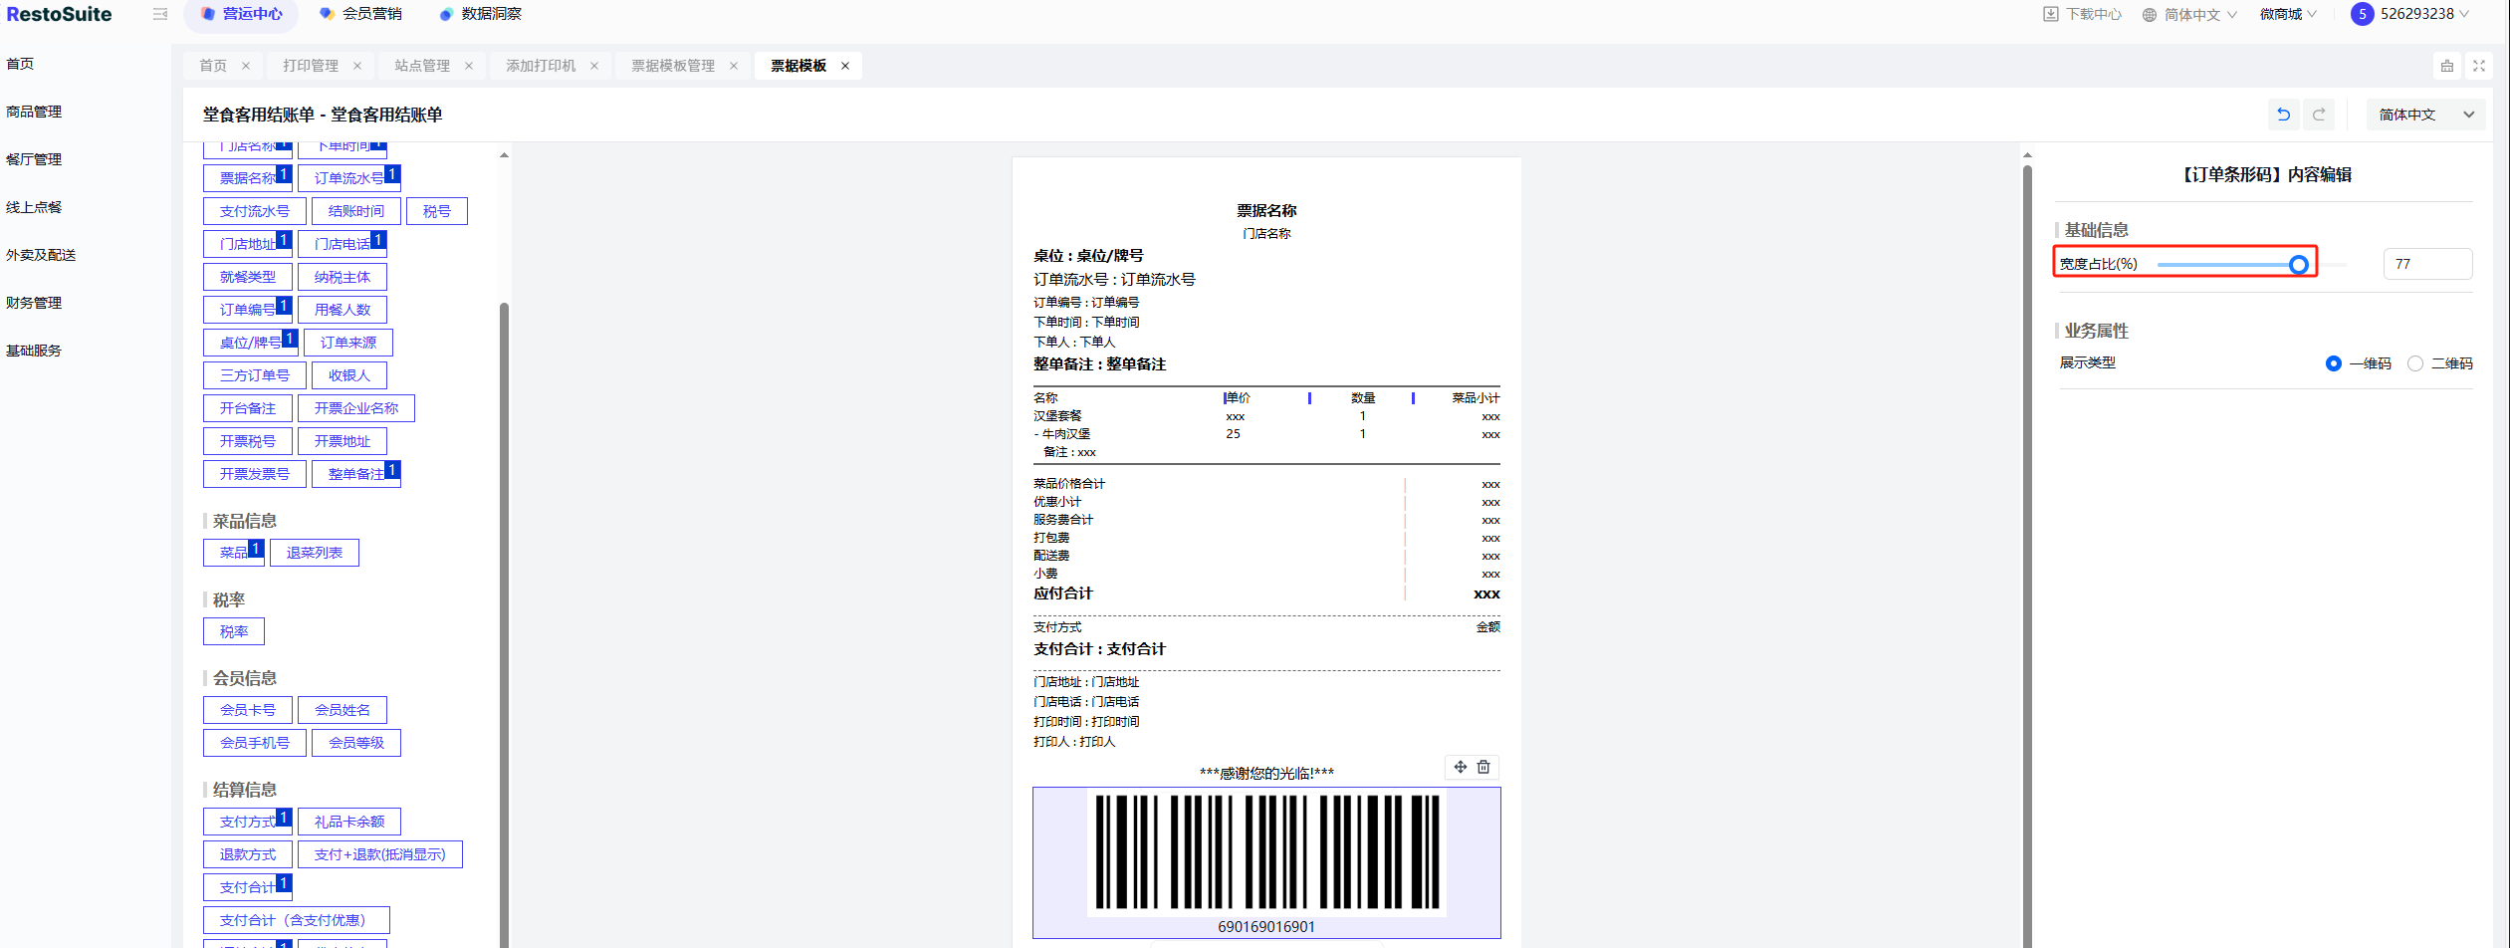Adjust the 宽度占比 slider handle
The height and width of the screenshot is (948, 2510).
[2298, 264]
